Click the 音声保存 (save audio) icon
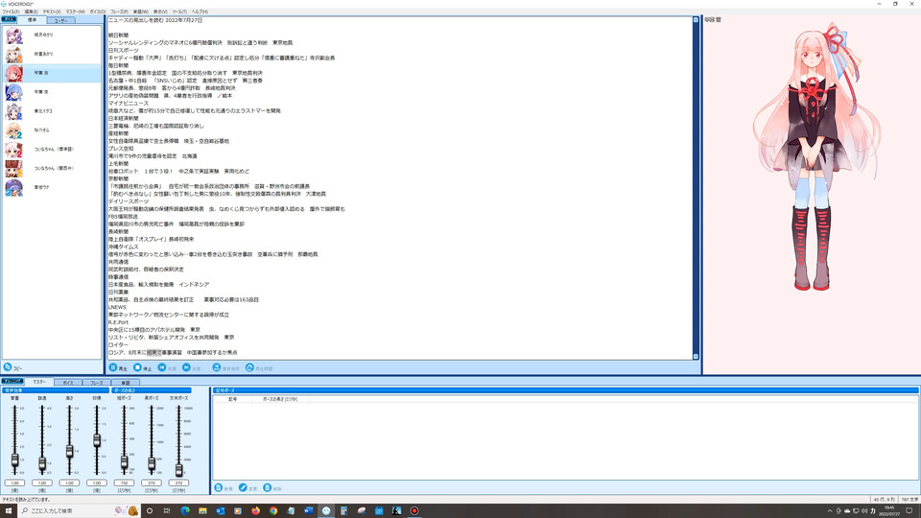The image size is (921, 518). (217, 367)
